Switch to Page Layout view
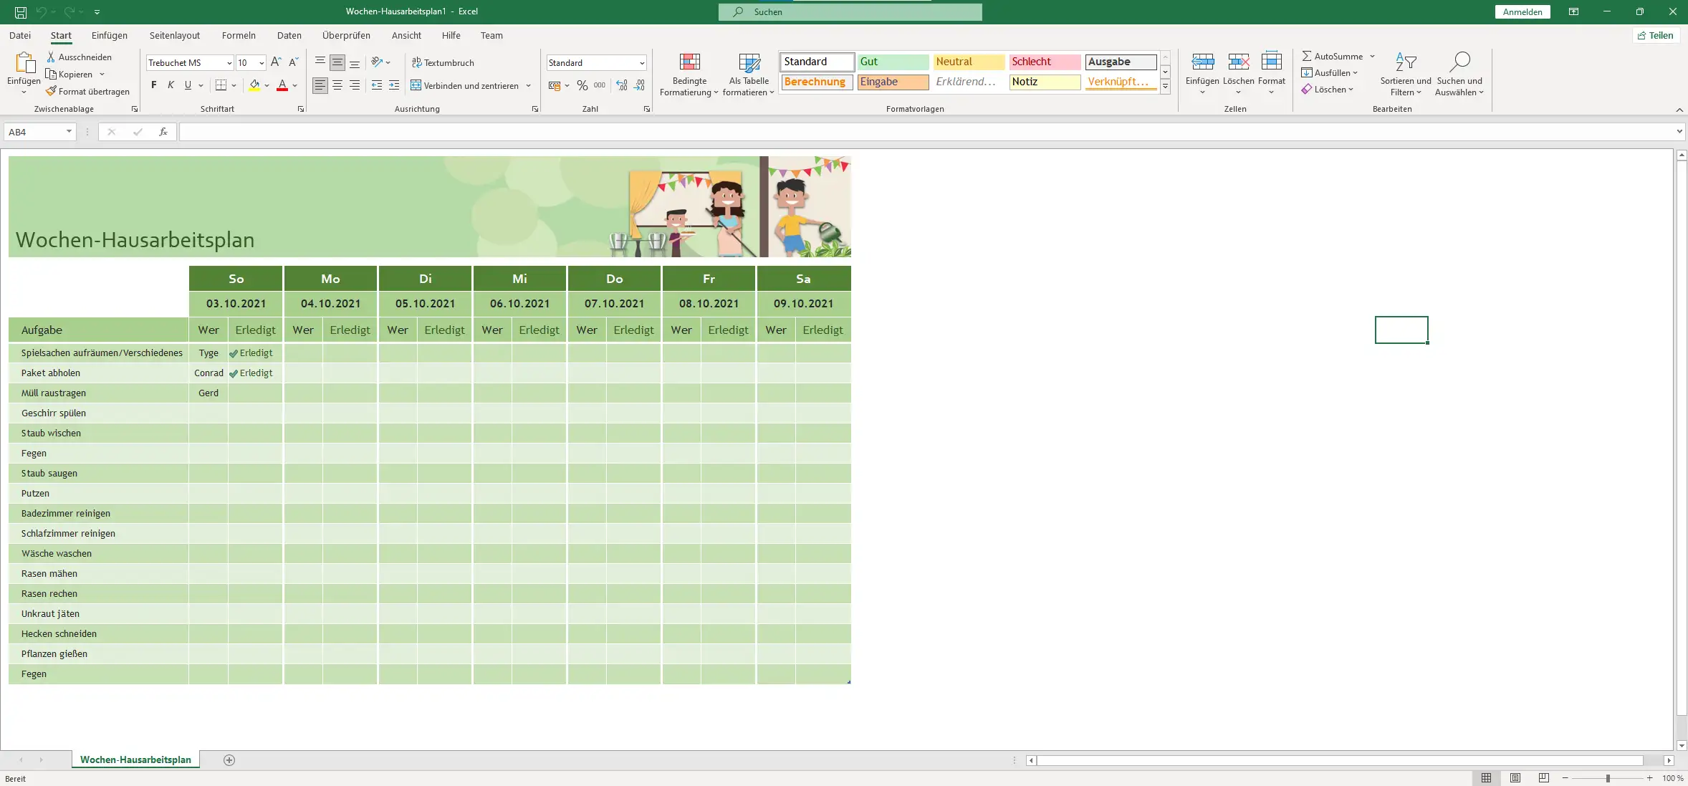Viewport: 1688px width, 786px height. (x=1515, y=777)
